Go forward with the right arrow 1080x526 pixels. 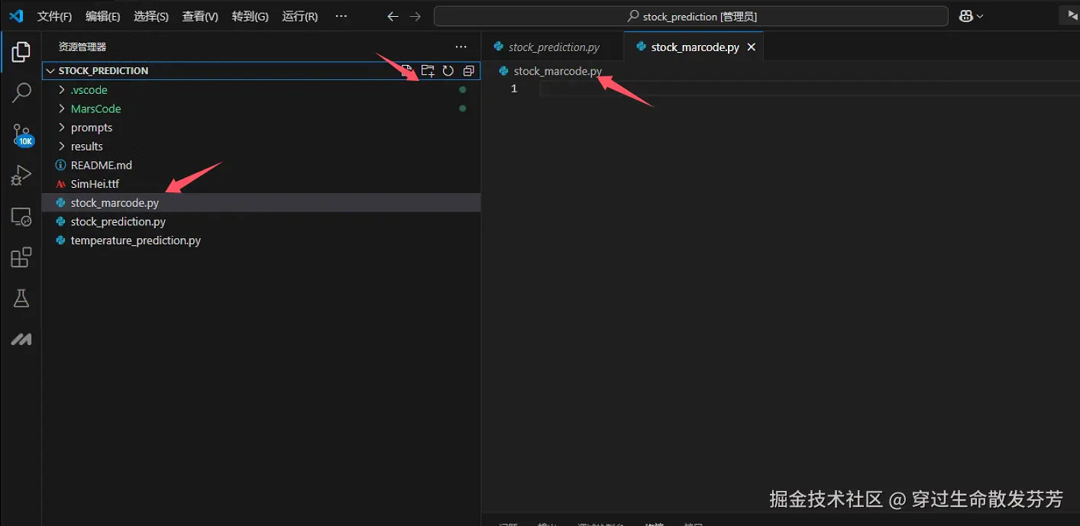pos(416,16)
